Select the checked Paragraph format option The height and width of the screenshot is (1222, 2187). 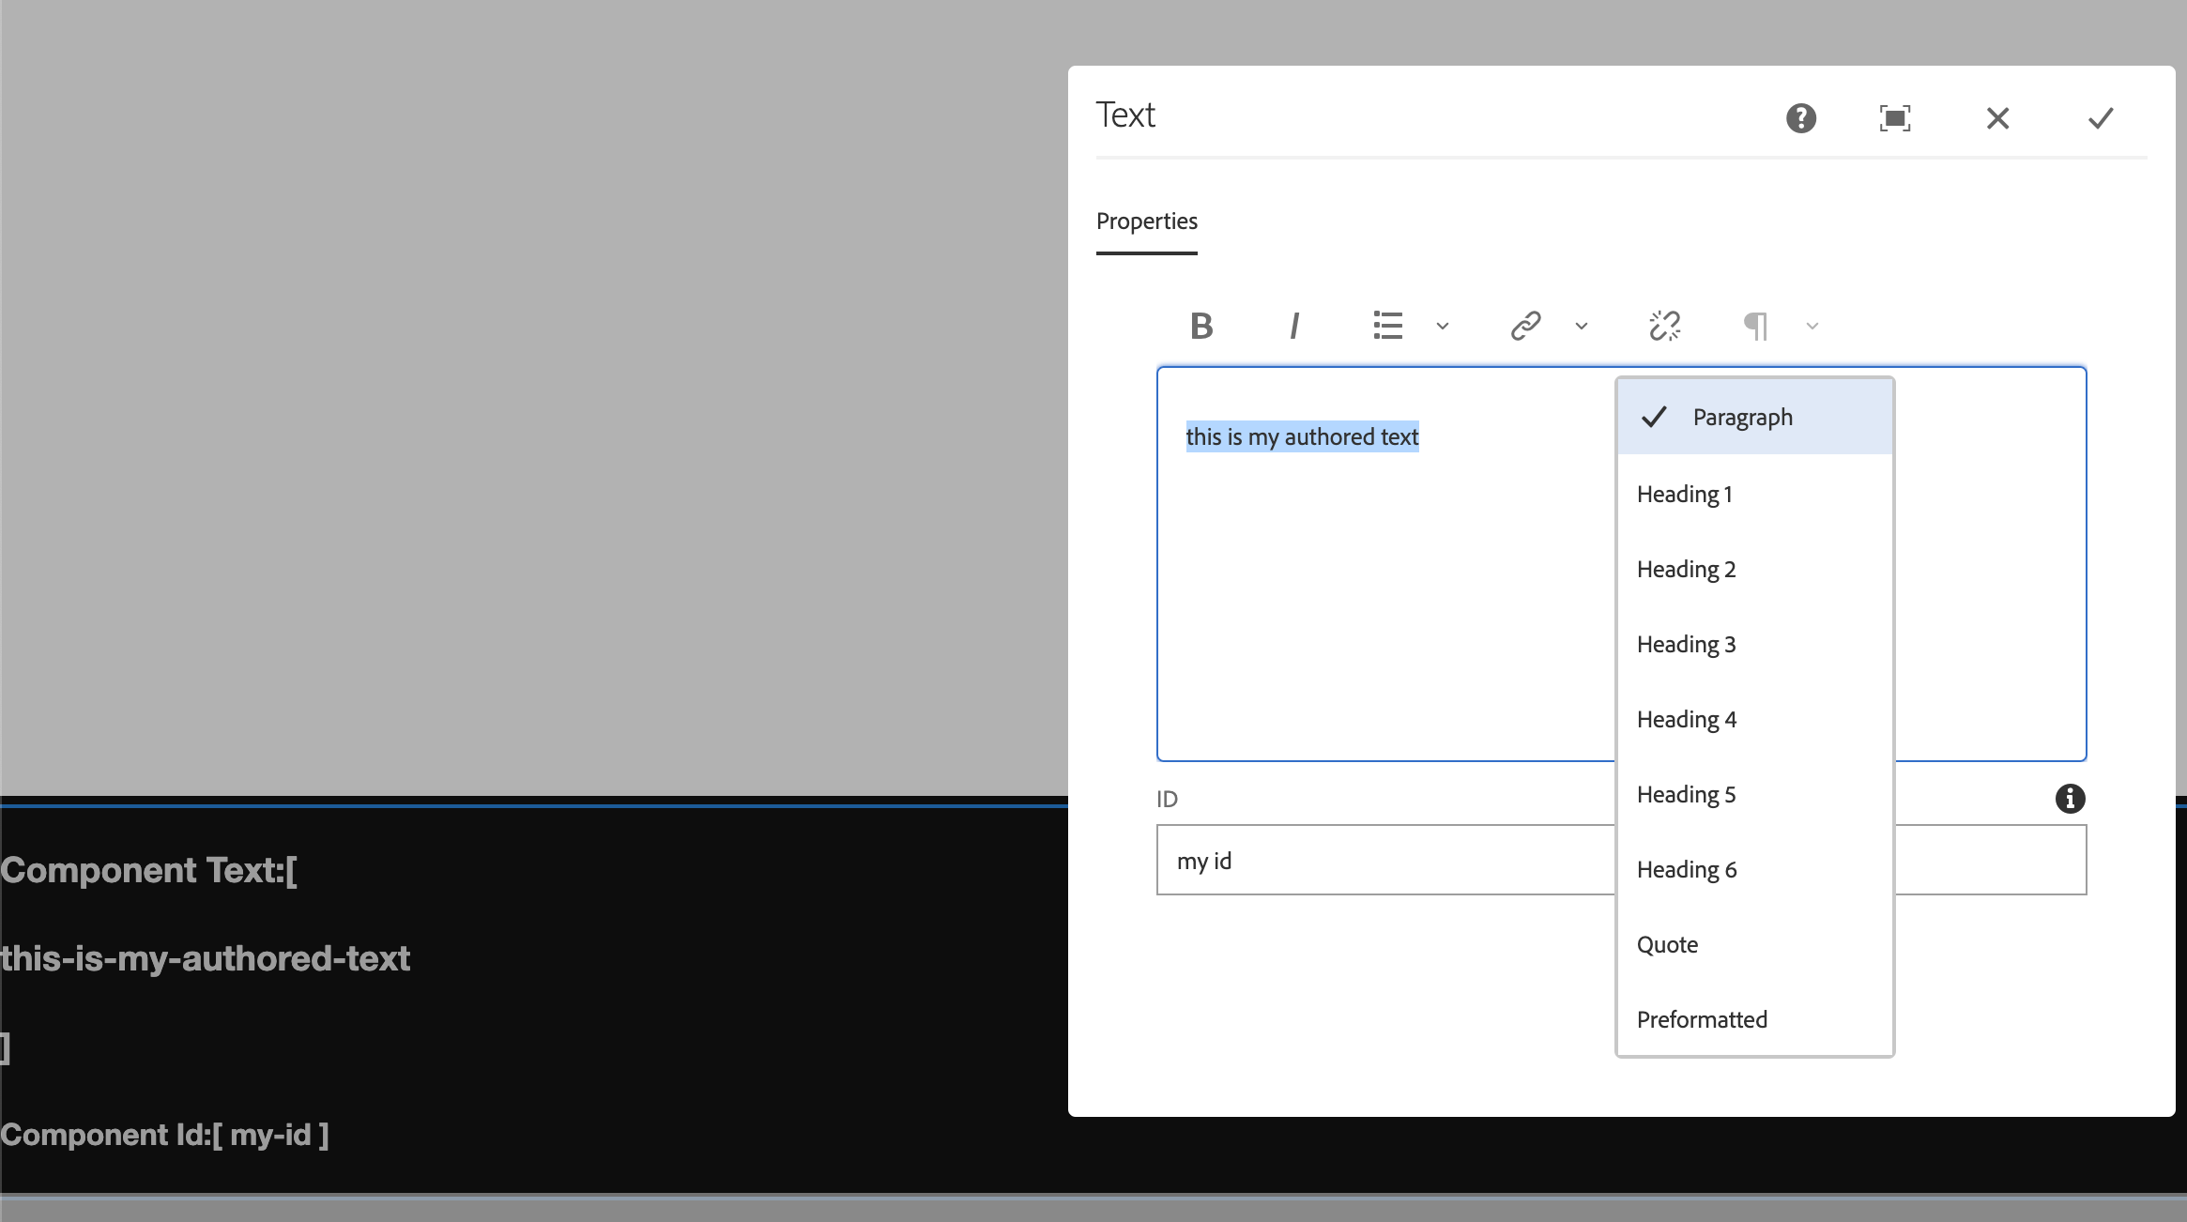(x=1741, y=417)
